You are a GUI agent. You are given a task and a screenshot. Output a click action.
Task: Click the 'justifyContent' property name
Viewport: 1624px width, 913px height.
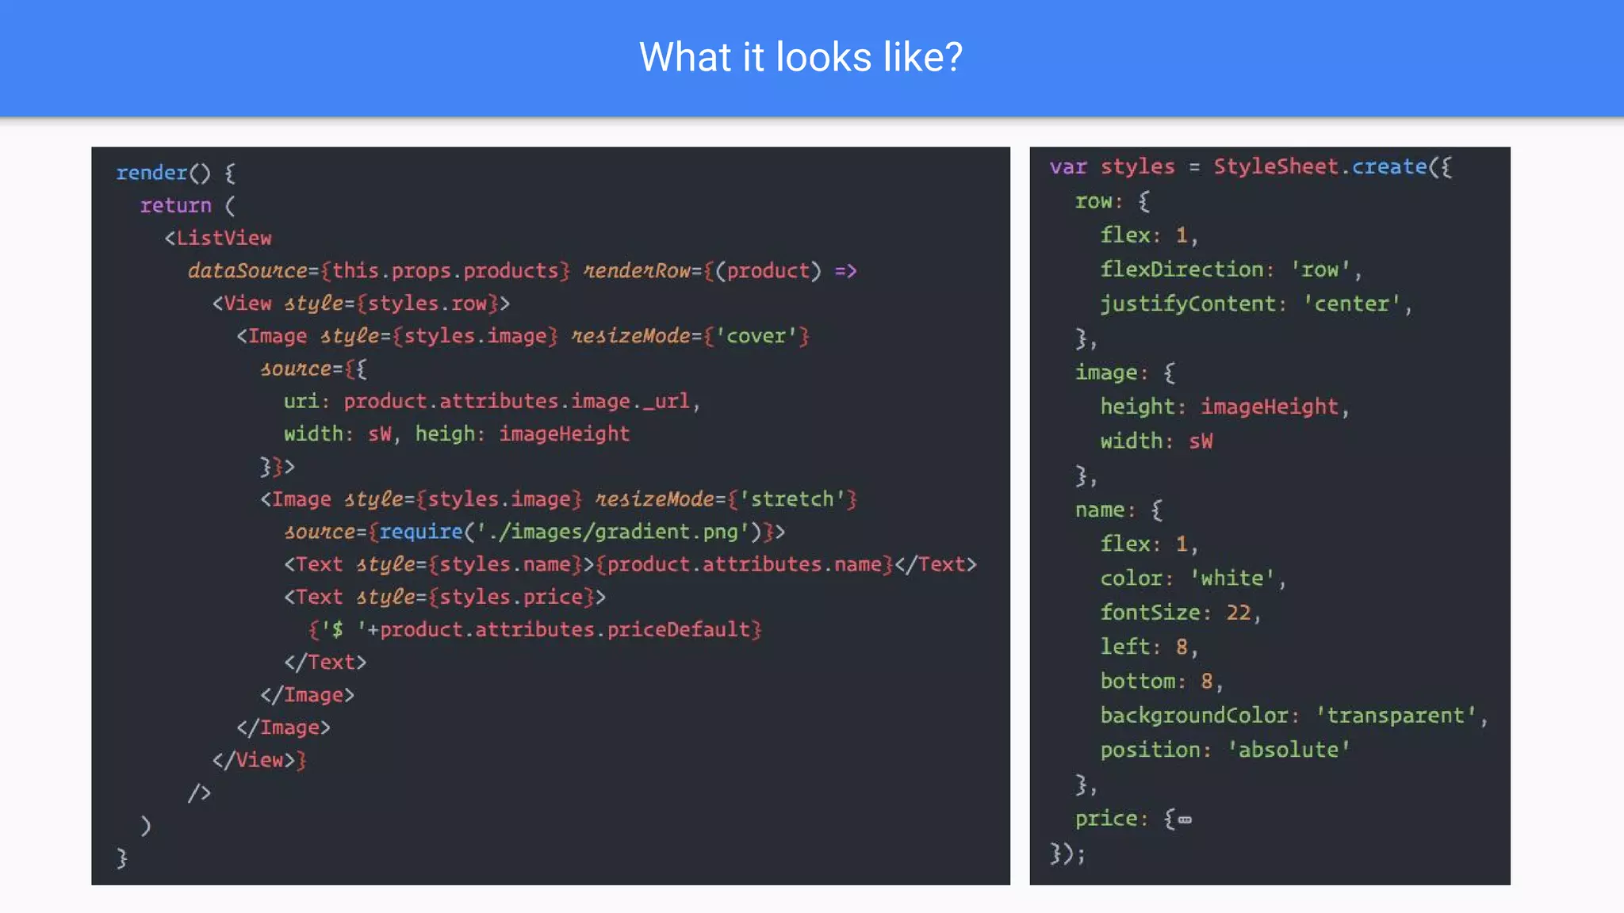pyautogui.click(x=1188, y=304)
